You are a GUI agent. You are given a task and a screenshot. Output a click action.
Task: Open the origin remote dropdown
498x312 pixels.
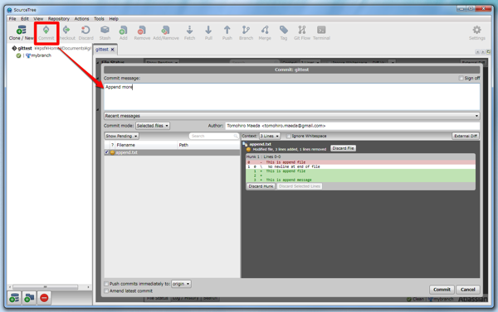pyautogui.click(x=181, y=284)
